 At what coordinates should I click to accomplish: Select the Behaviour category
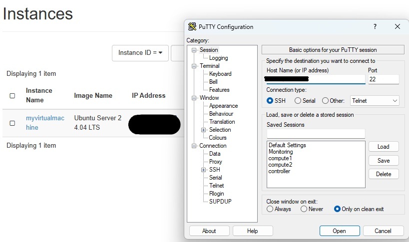click(221, 114)
